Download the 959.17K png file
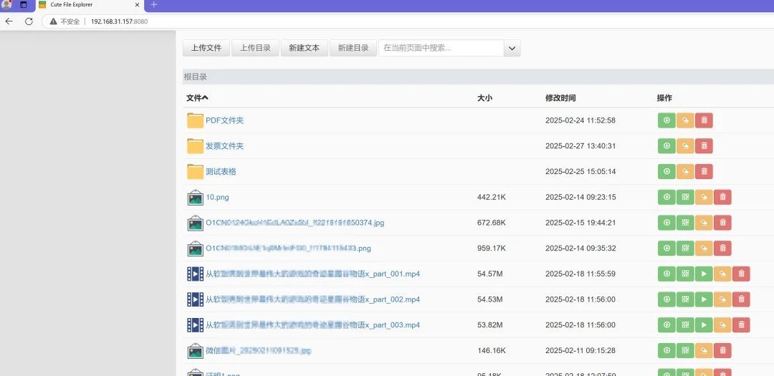This screenshot has height=376, width=774. point(666,249)
